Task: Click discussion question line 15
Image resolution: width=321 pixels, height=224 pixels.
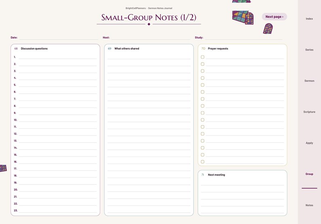Action: (x=58, y=155)
